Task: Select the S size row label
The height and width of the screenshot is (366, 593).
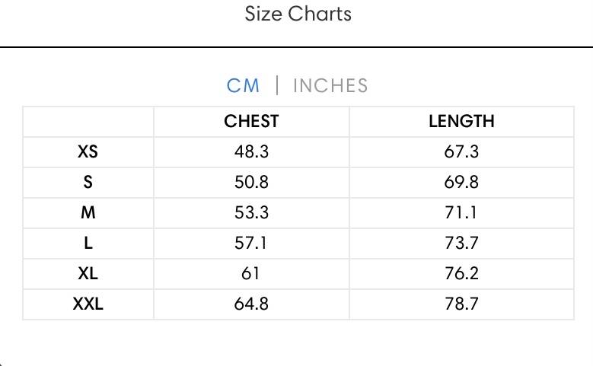Action: [x=88, y=183]
